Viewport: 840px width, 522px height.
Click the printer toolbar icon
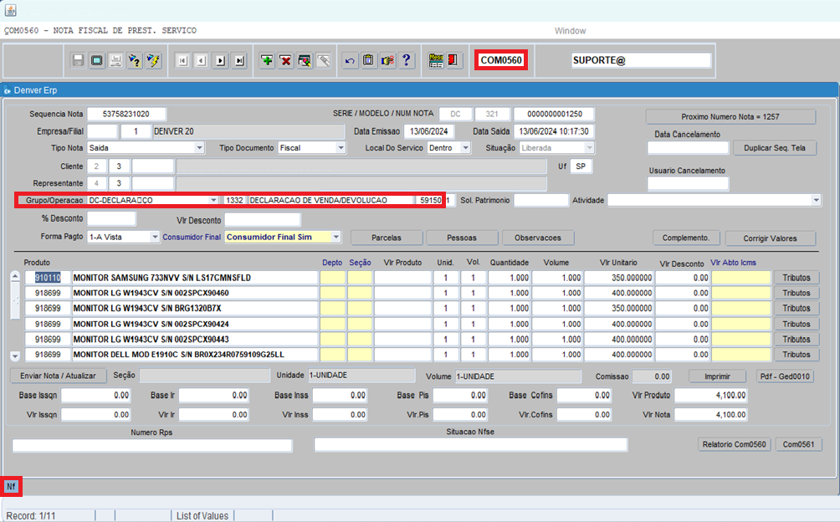(115, 60)
